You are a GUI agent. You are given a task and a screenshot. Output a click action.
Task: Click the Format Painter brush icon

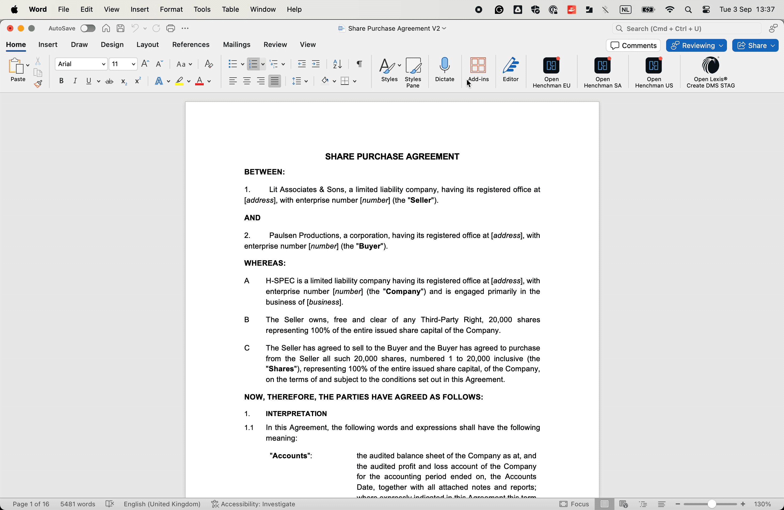[x=38, y=84]
